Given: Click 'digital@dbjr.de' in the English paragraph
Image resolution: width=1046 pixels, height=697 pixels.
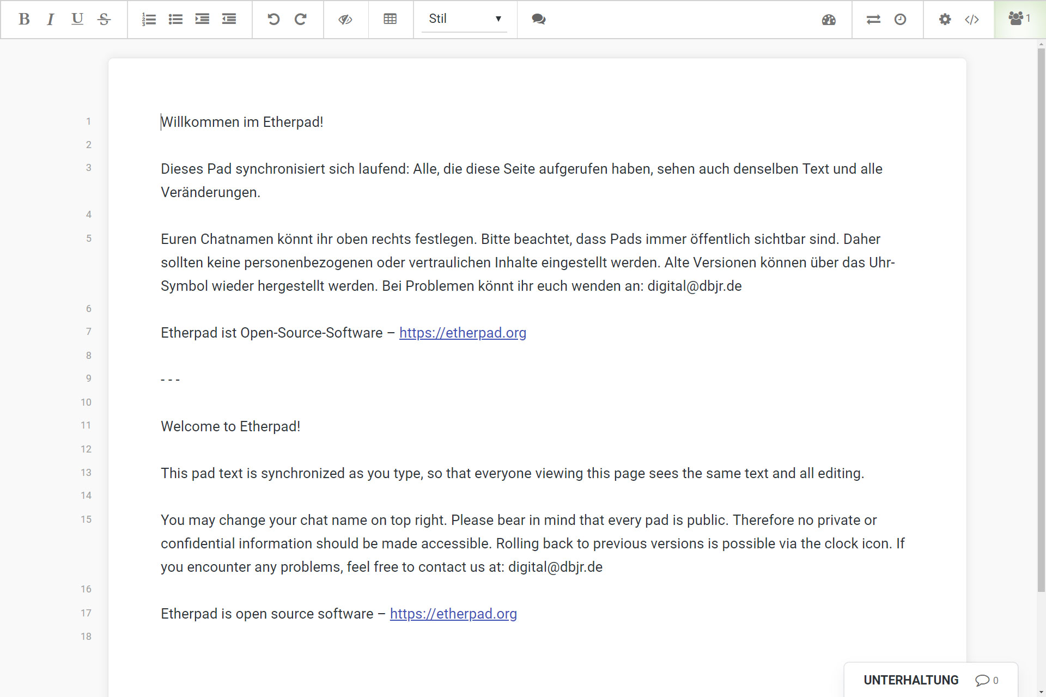Looking at the screenshot, I should (x=555, y=567).
